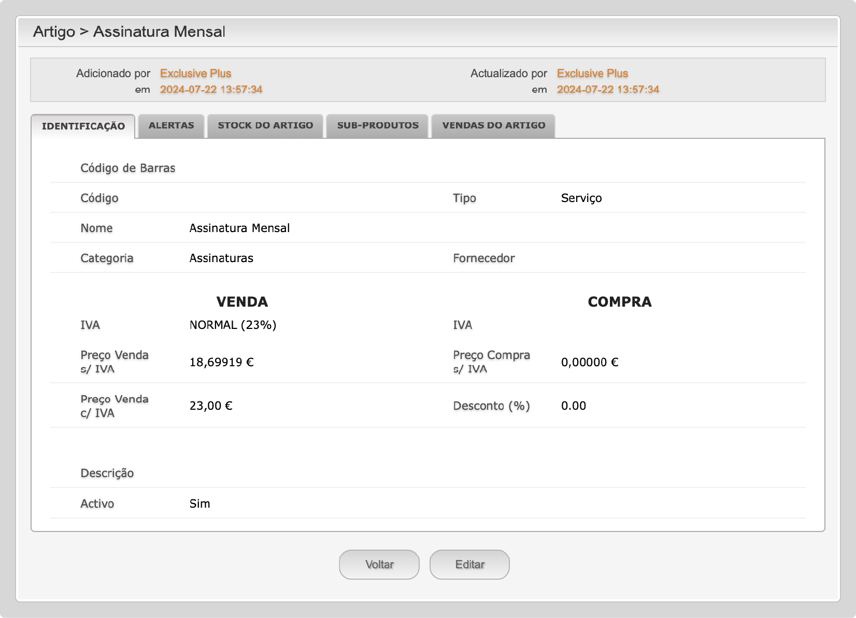Click the timestamp under Adicionado por

211,89
